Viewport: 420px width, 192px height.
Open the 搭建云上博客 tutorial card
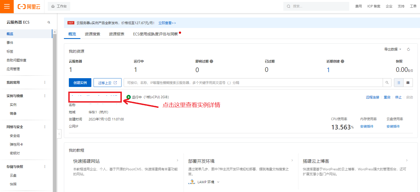[x=356, y=167]
